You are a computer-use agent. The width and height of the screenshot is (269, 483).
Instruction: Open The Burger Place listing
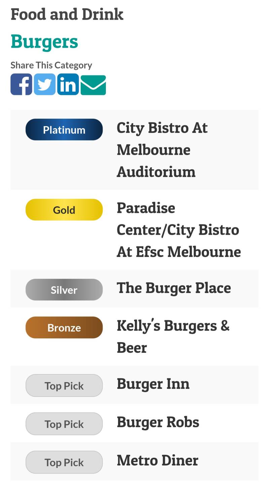coord(174,288)
